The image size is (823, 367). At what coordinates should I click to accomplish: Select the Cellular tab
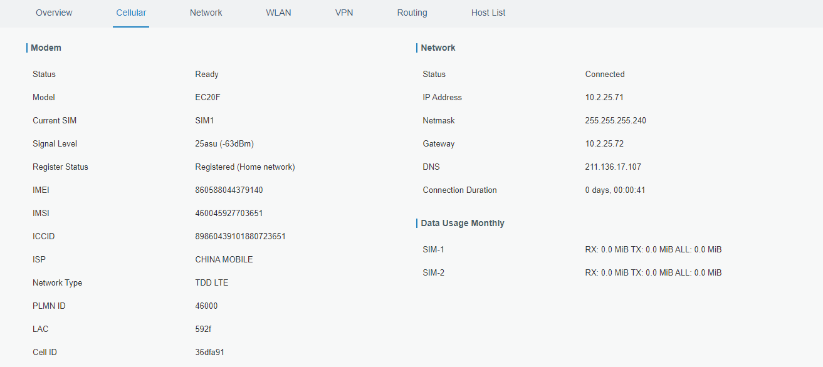tap(131, 13)
